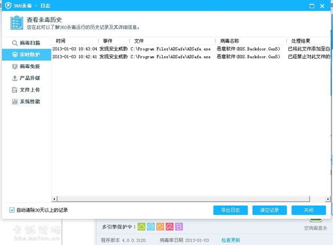Select the log entry at 10:43:04

[191, 49]
